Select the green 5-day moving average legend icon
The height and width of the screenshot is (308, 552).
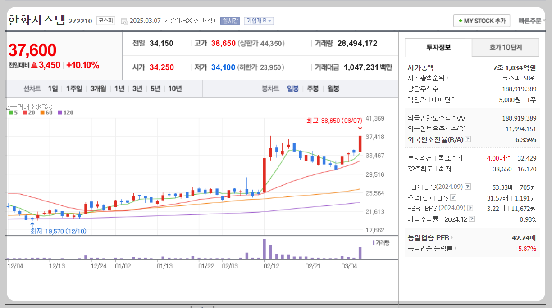[11, 112]
